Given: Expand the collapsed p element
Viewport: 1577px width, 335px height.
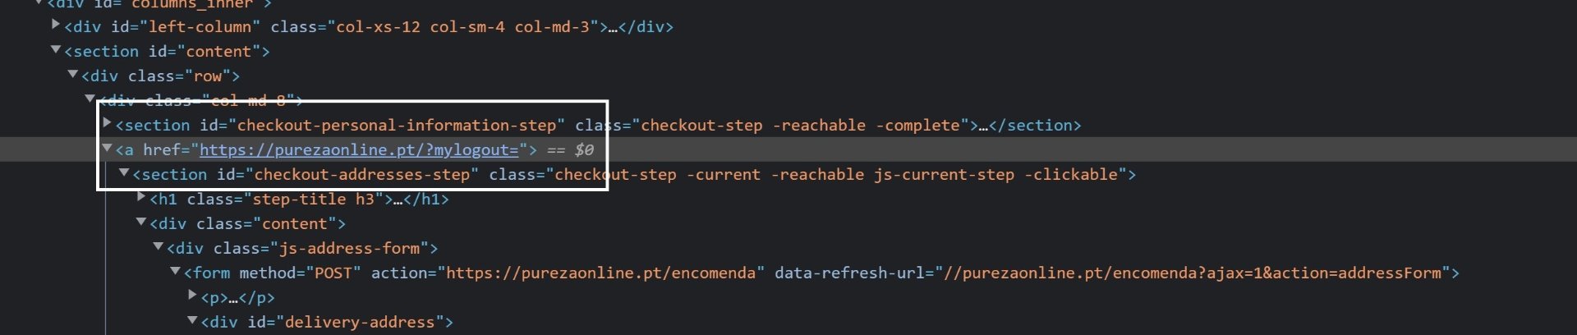Looking at the screenshot, I should (x=193, y=296).
